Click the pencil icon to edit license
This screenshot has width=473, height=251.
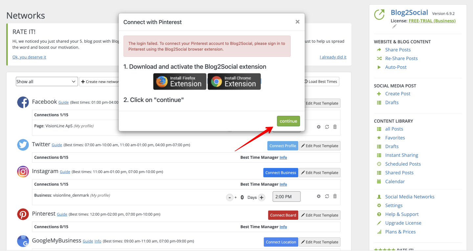[x=394, y=27]
